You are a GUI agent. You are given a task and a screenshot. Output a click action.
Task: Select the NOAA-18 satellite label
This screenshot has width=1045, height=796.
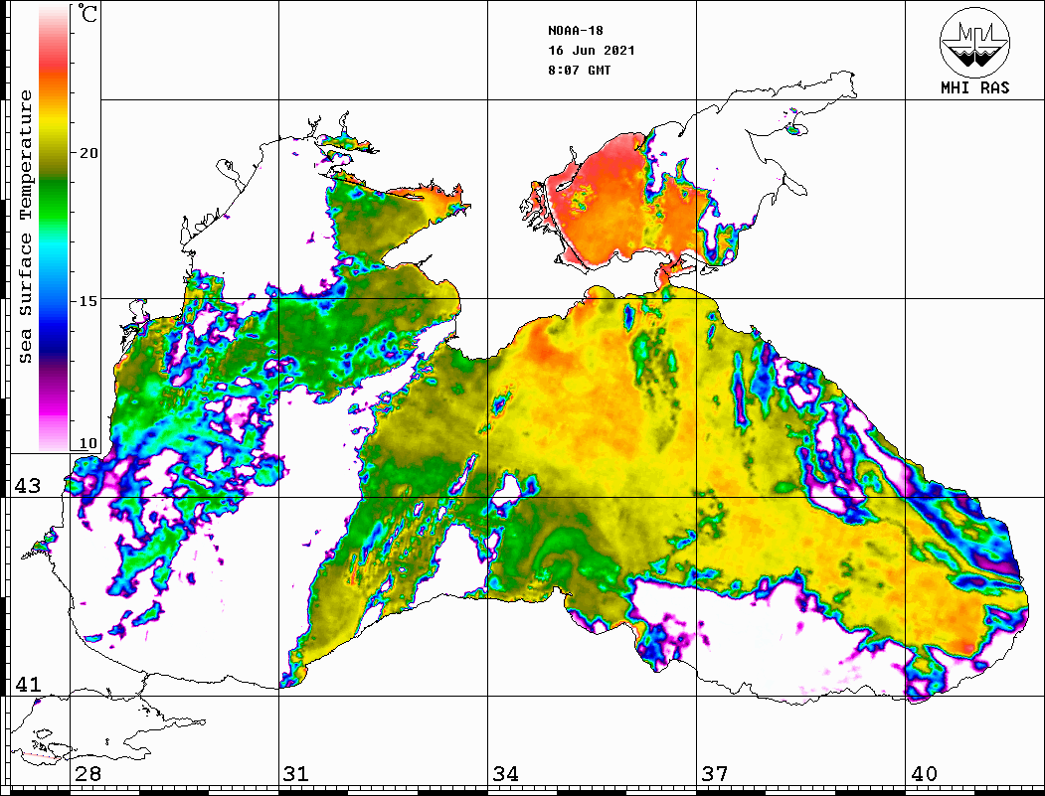[x=575, y=31]
